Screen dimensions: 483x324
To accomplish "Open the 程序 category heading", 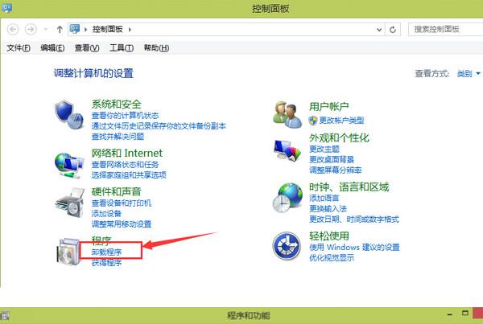I will tap(101, 240).
